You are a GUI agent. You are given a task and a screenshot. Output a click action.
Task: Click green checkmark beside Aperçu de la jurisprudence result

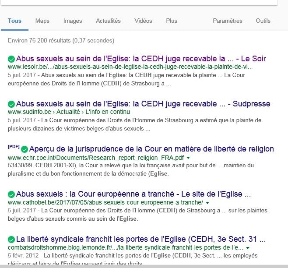pos(25,149)
